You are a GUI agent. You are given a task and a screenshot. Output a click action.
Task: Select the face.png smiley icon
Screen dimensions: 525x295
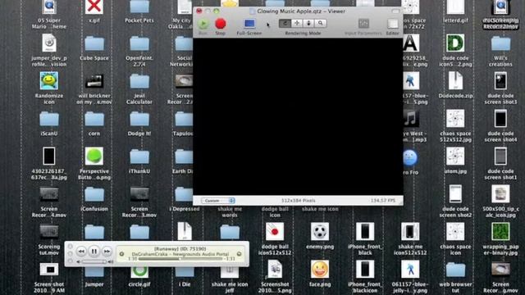coord(320,270)
